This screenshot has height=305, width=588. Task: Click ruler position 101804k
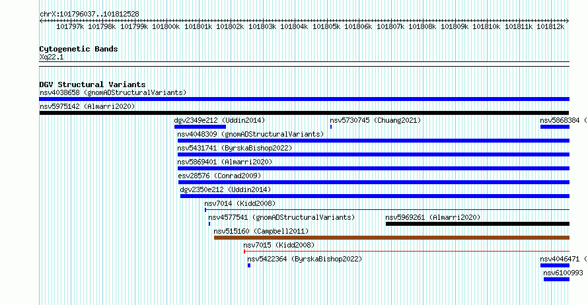(295, 26)
